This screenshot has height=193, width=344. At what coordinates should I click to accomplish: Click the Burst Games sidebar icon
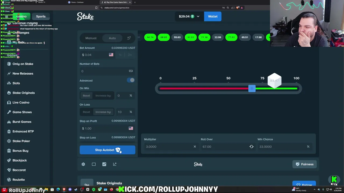coord(9,122)
